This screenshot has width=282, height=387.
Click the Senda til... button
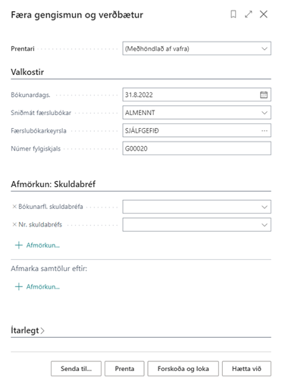(76, 369)
